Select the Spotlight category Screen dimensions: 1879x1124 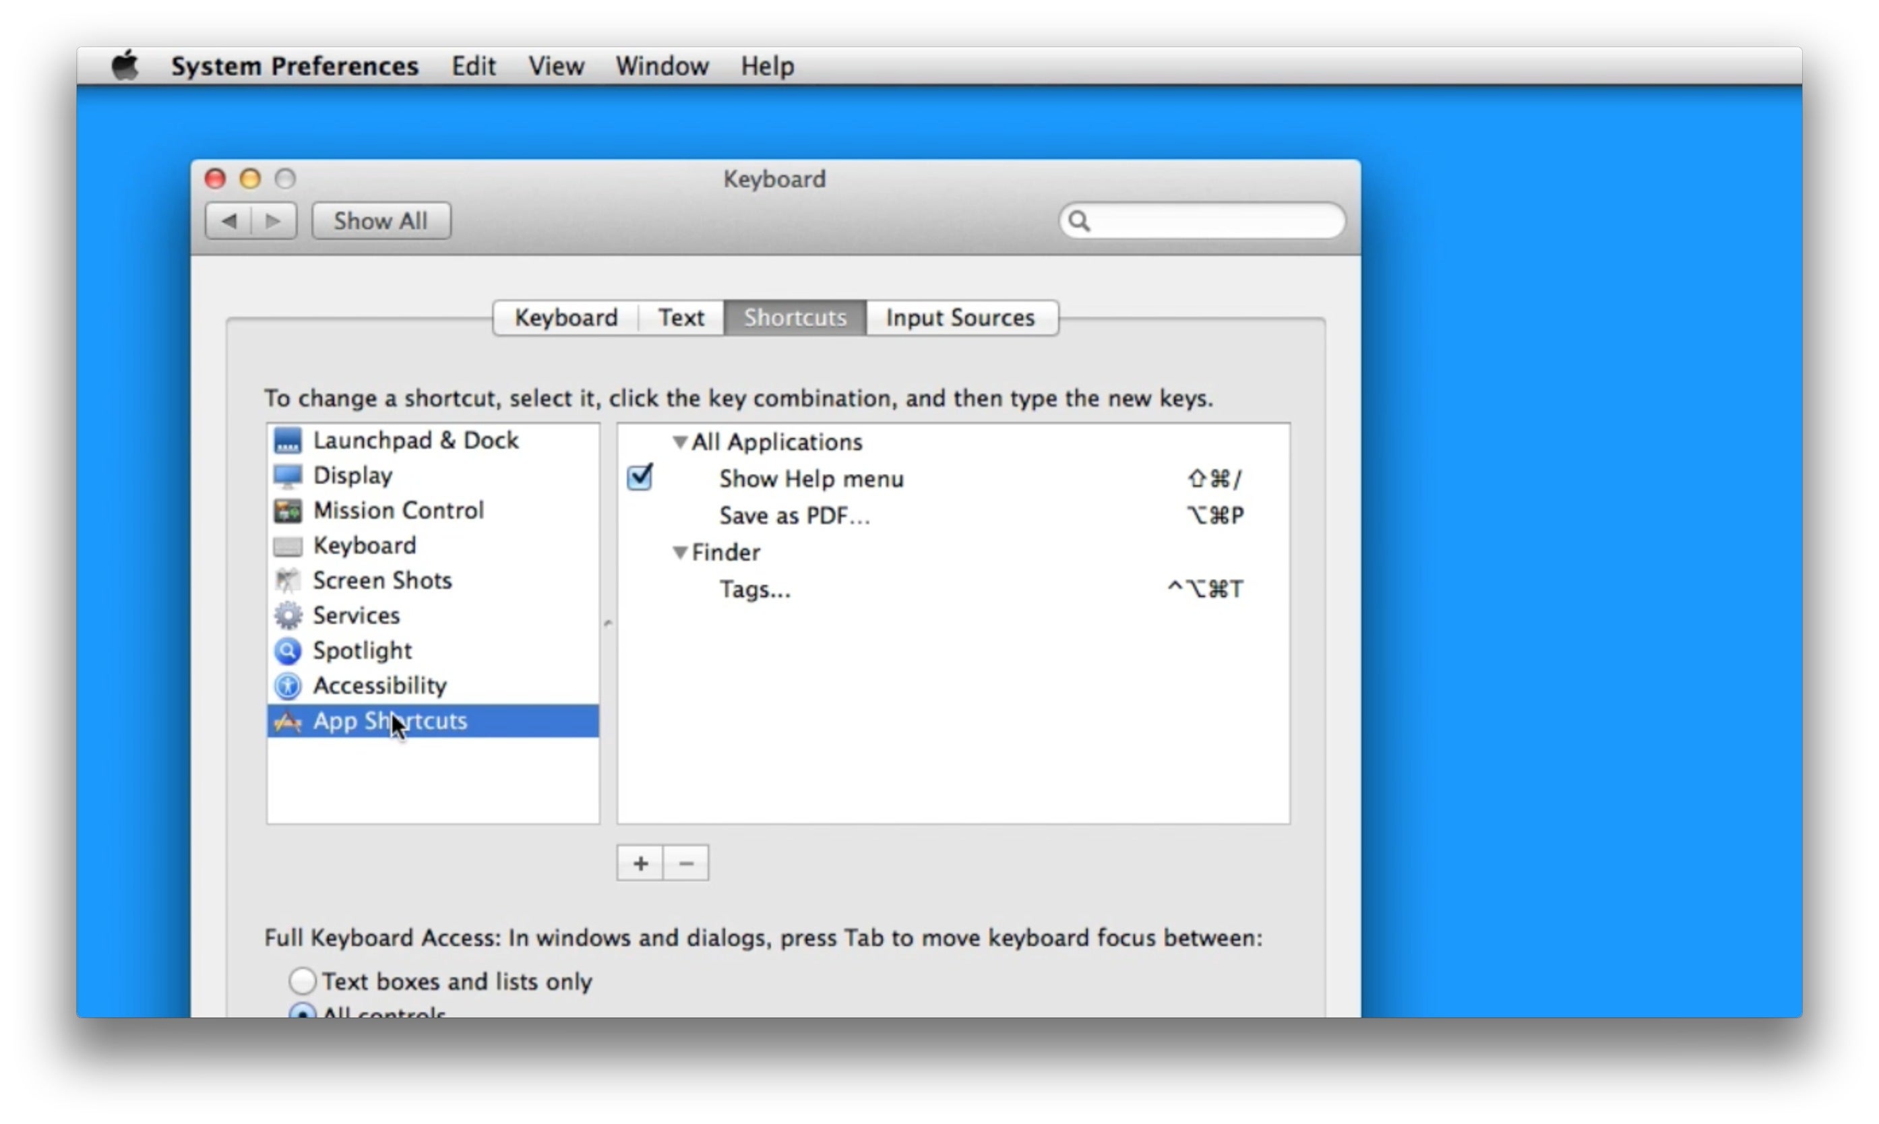(x=433, y=651)
